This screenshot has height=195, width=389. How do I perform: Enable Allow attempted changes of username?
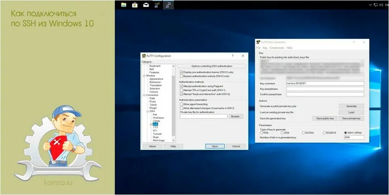click(181, 108)
